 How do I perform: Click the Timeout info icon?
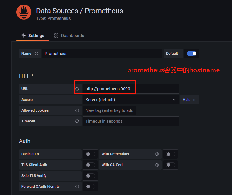[x=77, y=121]
